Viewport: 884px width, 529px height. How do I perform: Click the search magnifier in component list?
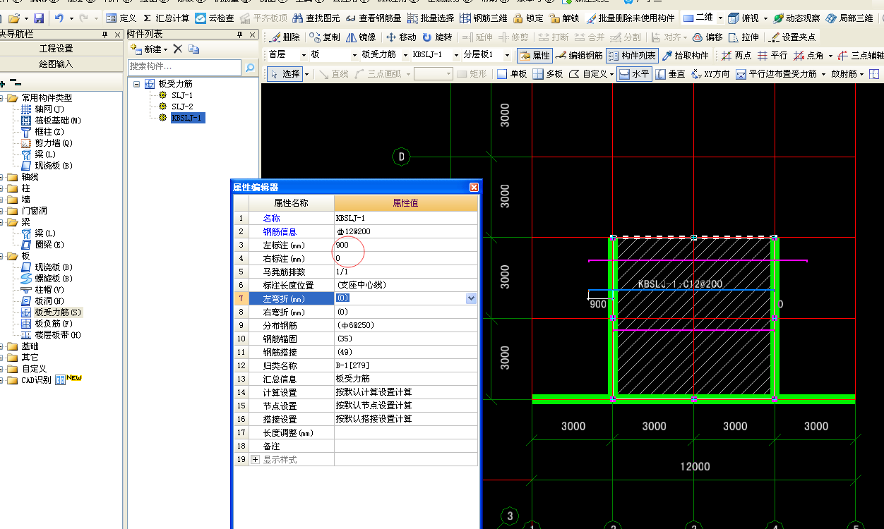click(249, 67)
